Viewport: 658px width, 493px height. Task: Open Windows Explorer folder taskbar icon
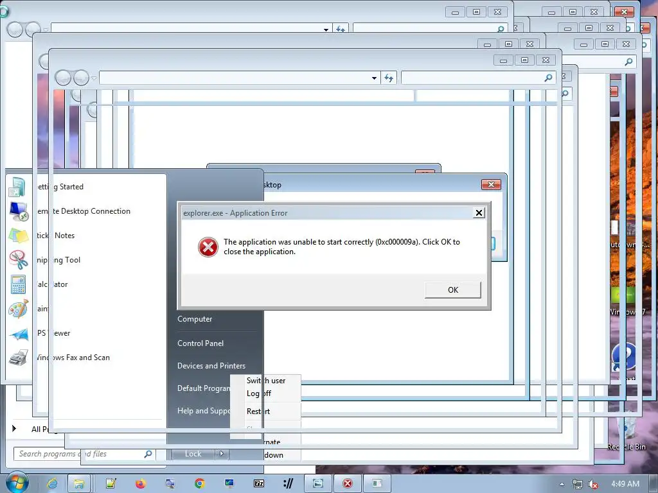(x=78, y=483)
